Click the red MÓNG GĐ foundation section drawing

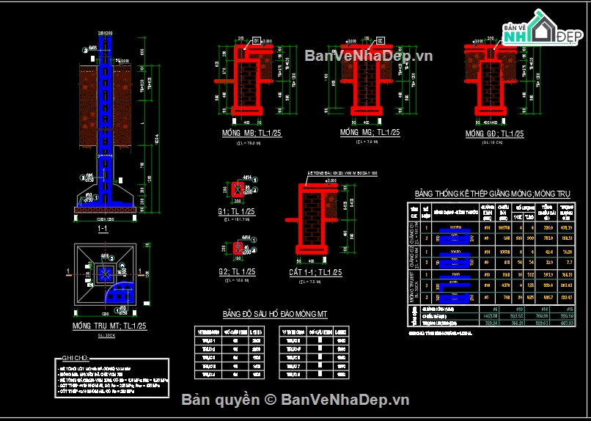point(492,84)
